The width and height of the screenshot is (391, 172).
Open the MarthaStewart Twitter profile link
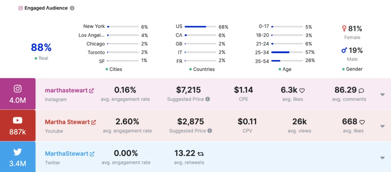coord(66,154)
